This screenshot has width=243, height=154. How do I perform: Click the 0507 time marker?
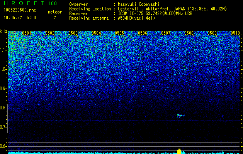pyautogui.click(x=166, y=33)
